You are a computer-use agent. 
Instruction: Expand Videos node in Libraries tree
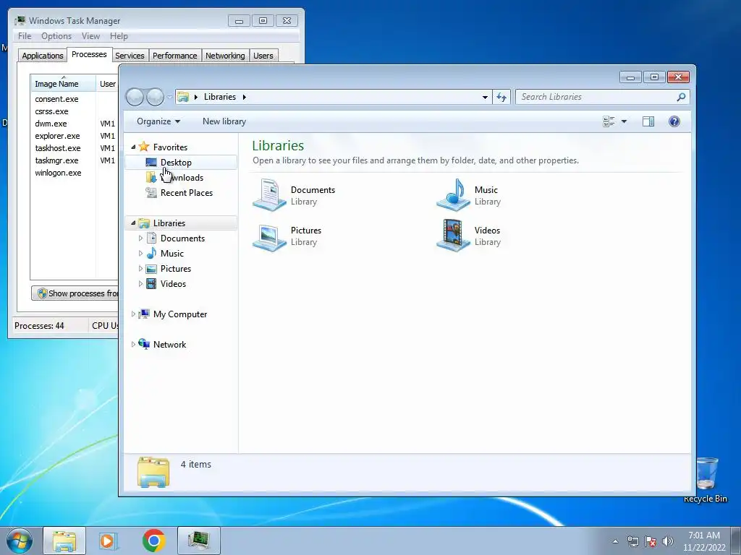point(140,283)
